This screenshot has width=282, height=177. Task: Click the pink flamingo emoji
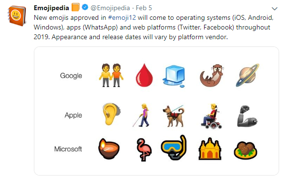pyautogui.click(x=144, y=149)
